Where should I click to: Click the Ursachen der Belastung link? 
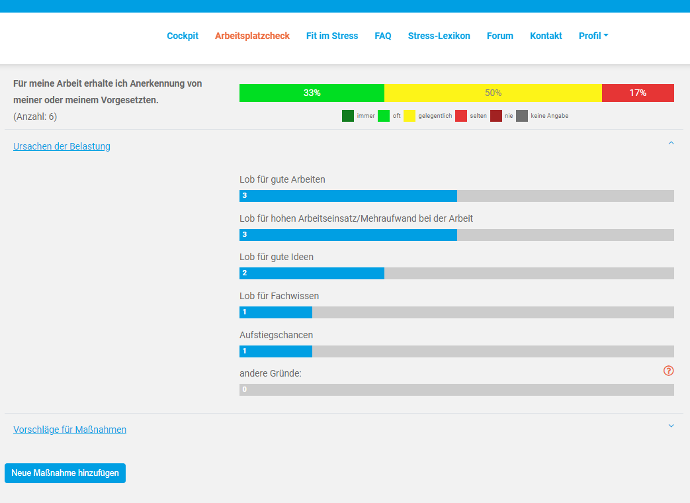coord(62,146)
